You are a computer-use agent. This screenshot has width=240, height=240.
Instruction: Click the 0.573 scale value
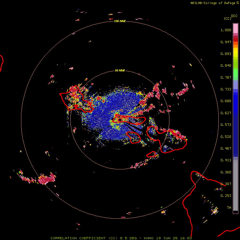[x=226, y=125]
